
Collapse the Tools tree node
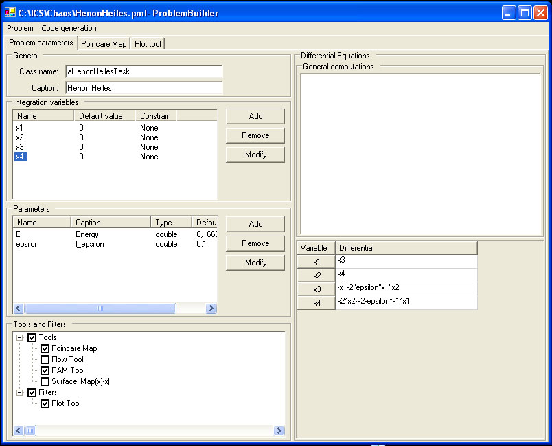click(20, 337)
